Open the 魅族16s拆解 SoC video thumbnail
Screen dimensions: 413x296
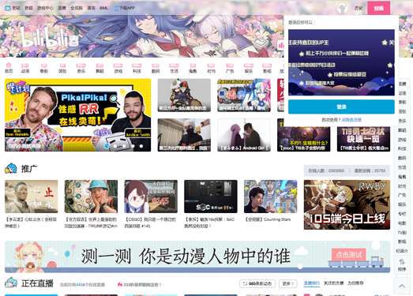[x=211, y=197]
